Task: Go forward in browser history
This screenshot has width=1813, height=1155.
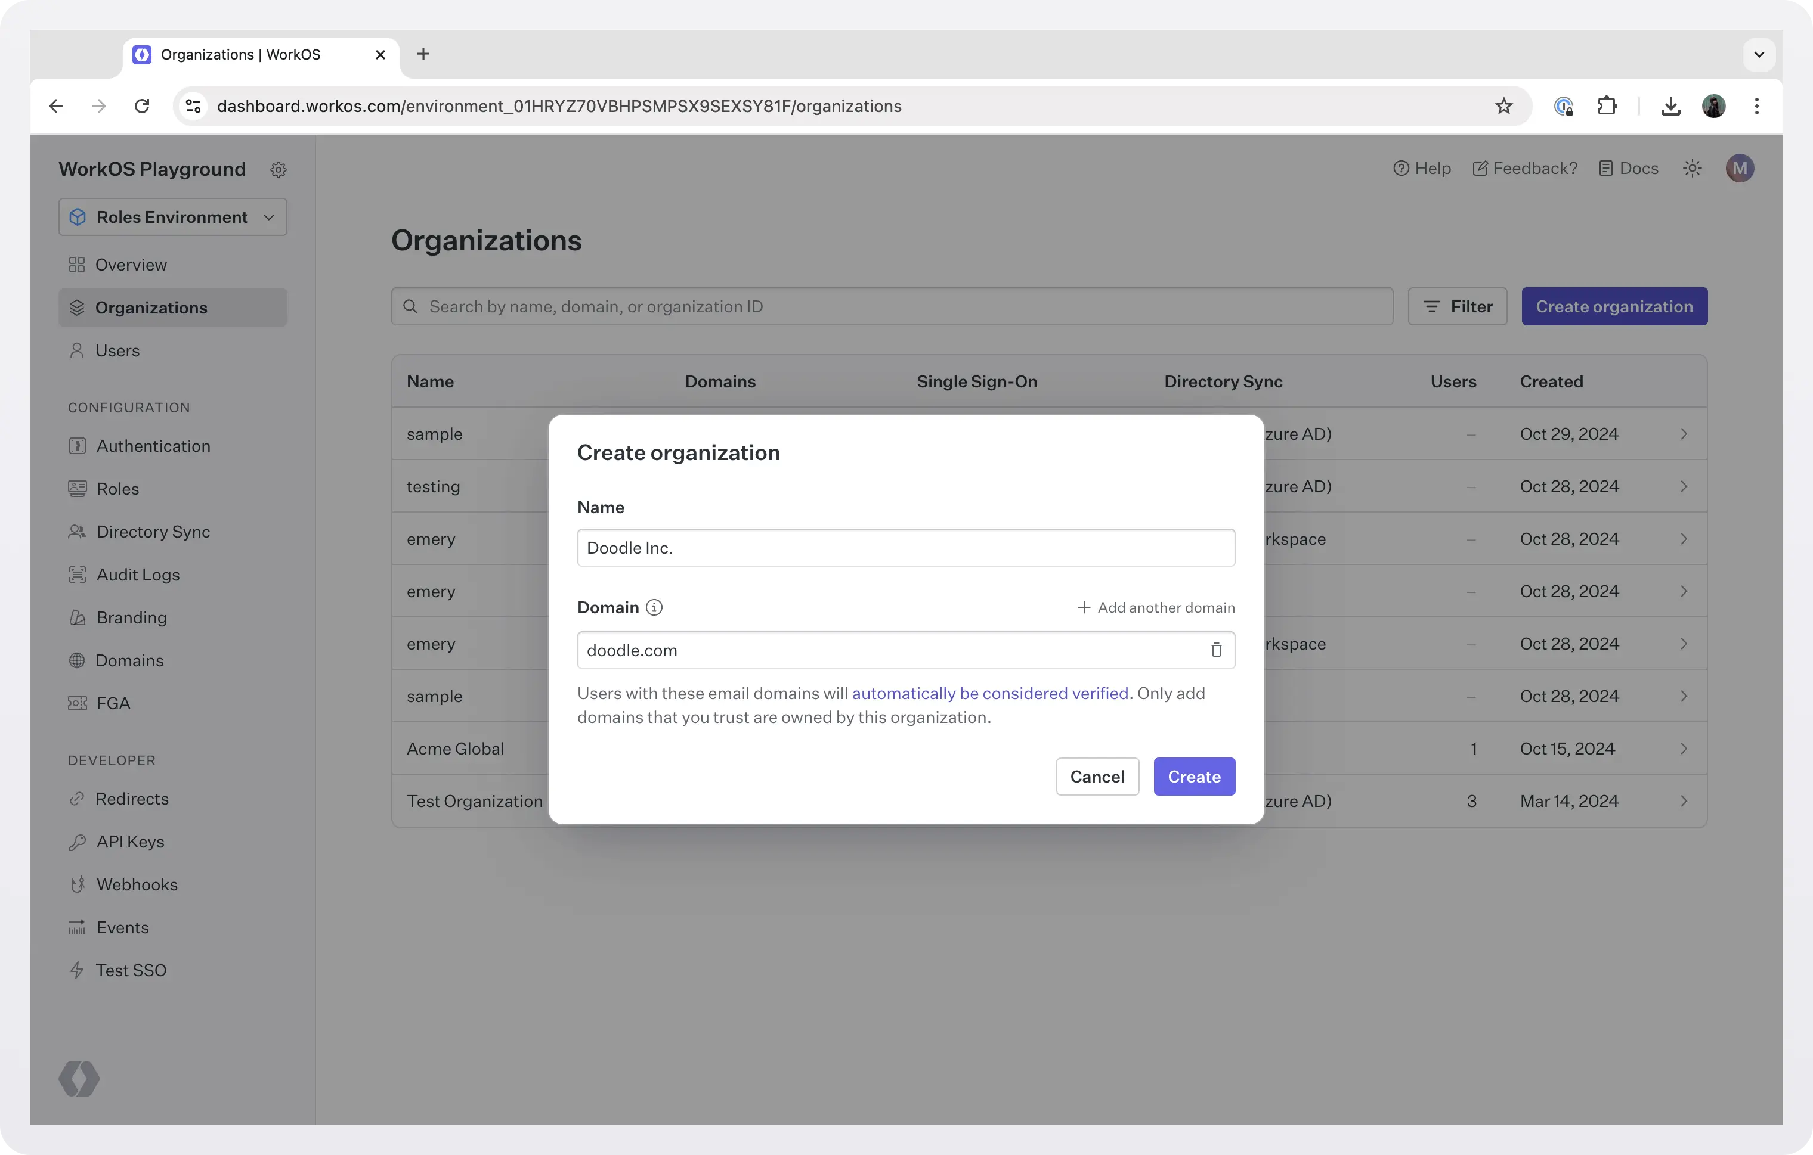Action: [x=98, y=106]
